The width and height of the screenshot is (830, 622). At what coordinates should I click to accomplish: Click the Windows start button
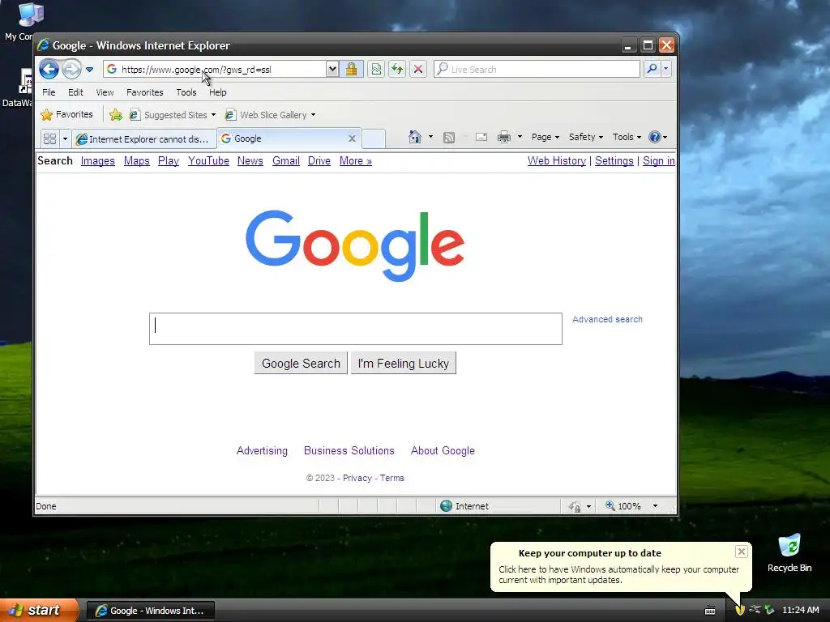coord(39,611)
